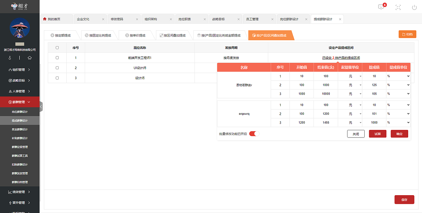
Task: Toggle off the 批量修改功能 switch
Action: pyautogui.click(x=254, y=134)
